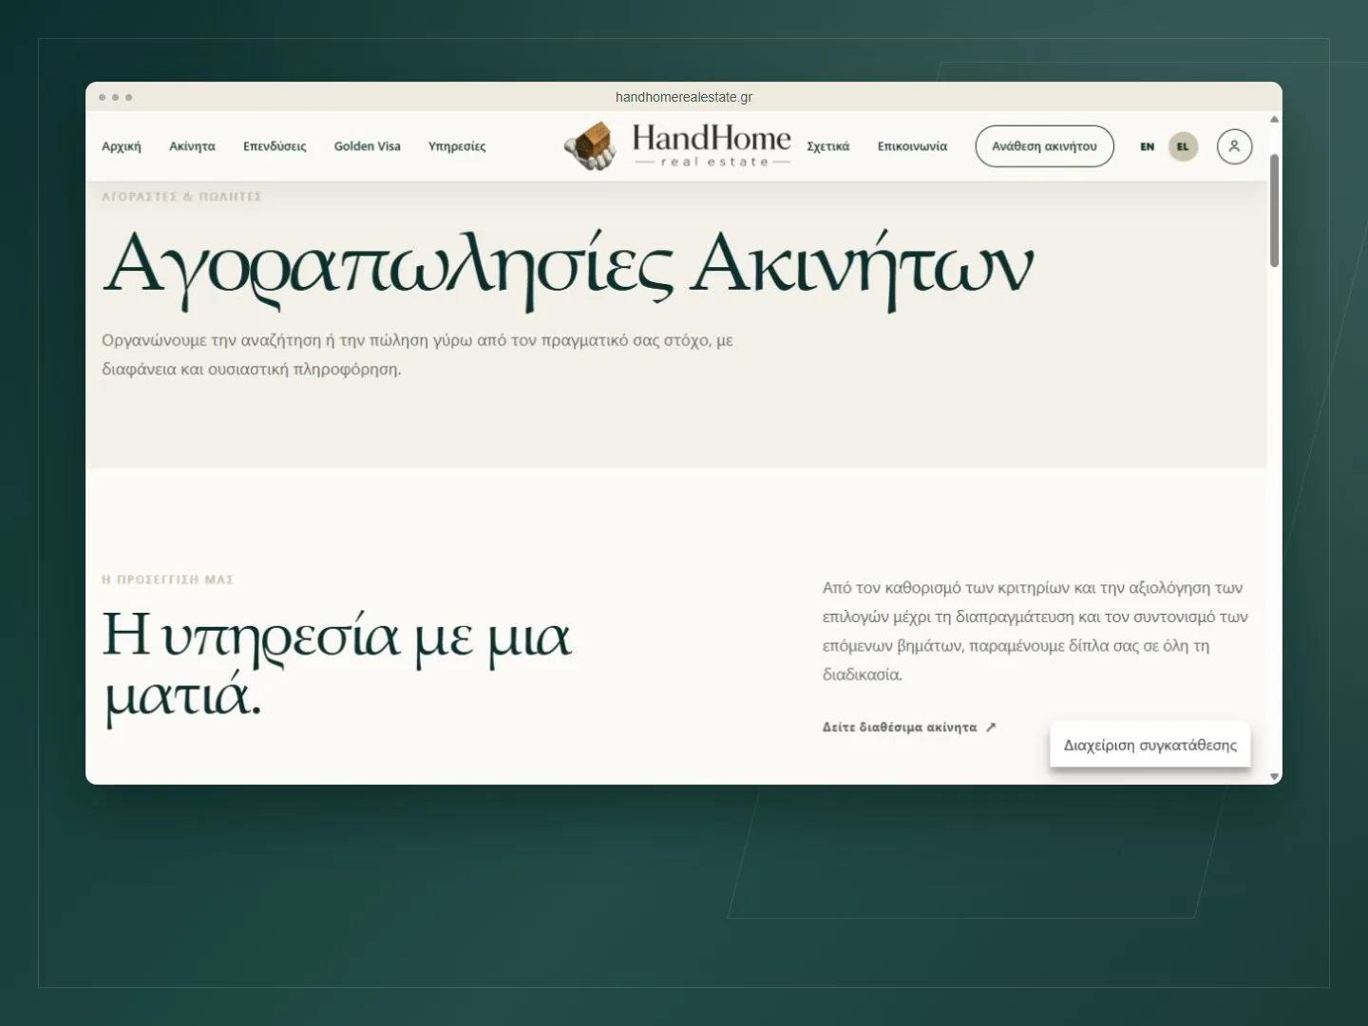This screenshot has height=1026, width=1368.
Task: Click the HandHome real estate logo
Action: 677,146
